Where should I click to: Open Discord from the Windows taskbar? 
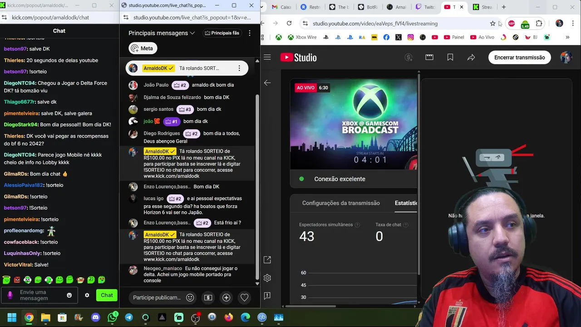95,317
